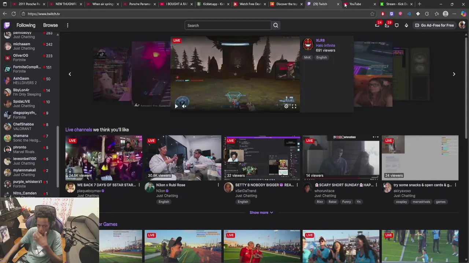The height and width of the screenshot is (263, 469).
Task: Click the cosplay tag
Action: point(401,202)
